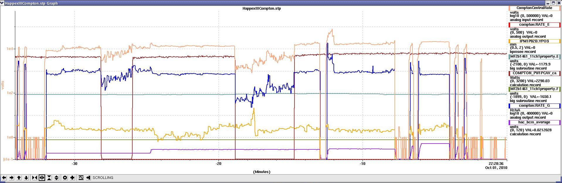Click the -30 minute axis tick label
The image size is (562, 183).
click(x=75, y=164)
